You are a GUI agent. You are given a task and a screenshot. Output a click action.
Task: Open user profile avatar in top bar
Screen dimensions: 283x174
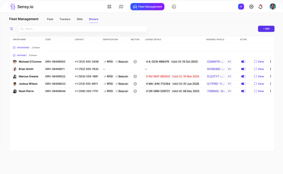coord(273,6)
